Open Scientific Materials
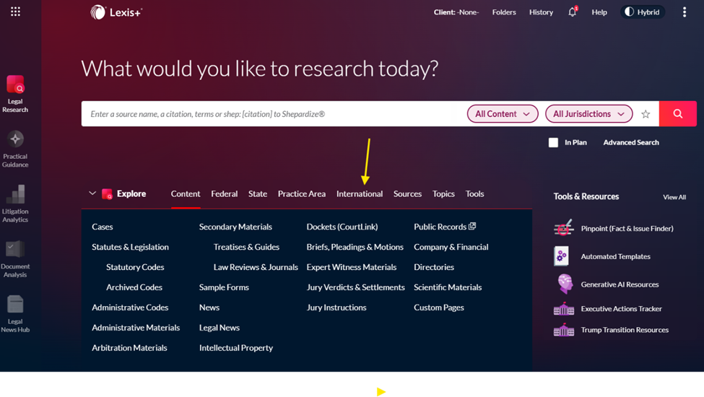This screenshot has height=397, width=704. 448,287
